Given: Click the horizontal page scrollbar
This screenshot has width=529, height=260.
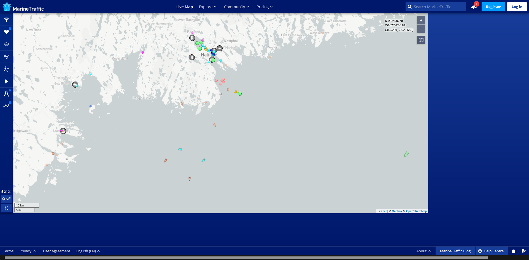Looking at the screenshot, I should [x=246, y=258].
